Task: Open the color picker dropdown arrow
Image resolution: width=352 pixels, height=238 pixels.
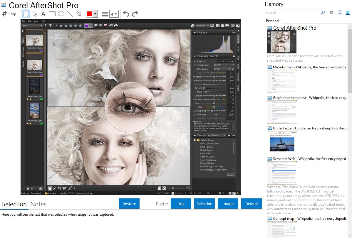Action: tap(95, 14)
